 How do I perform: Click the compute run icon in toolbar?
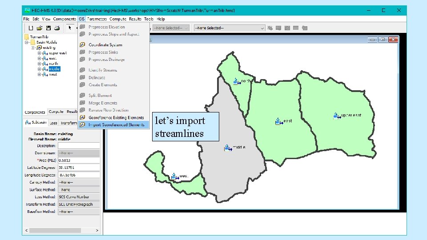click(270, 28)
